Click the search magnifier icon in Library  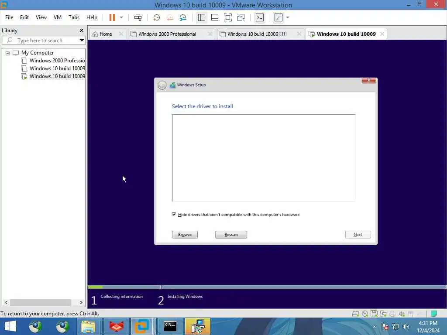coord(10,40)
